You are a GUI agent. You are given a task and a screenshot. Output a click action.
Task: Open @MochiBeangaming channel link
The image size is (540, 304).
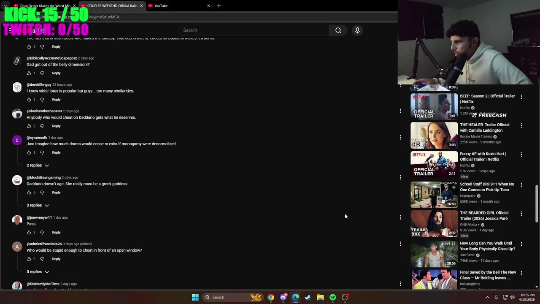coord(43,178)
